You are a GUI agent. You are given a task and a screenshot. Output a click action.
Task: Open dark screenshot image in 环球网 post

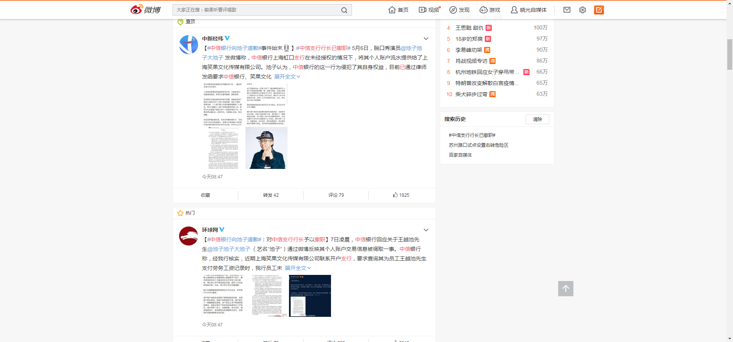pyautogui.click(x=310, y=296)
